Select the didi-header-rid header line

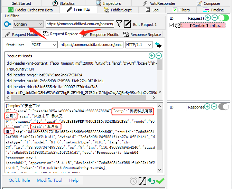[x=52, y=87]
